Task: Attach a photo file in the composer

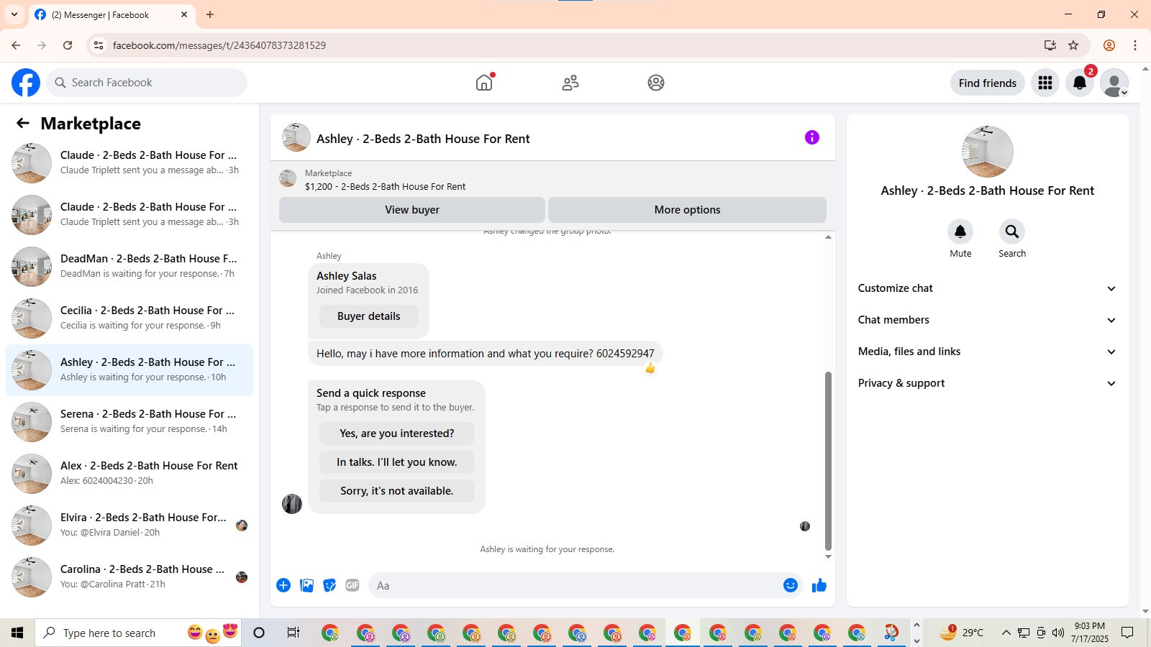Action: click(x=306, y=585)
